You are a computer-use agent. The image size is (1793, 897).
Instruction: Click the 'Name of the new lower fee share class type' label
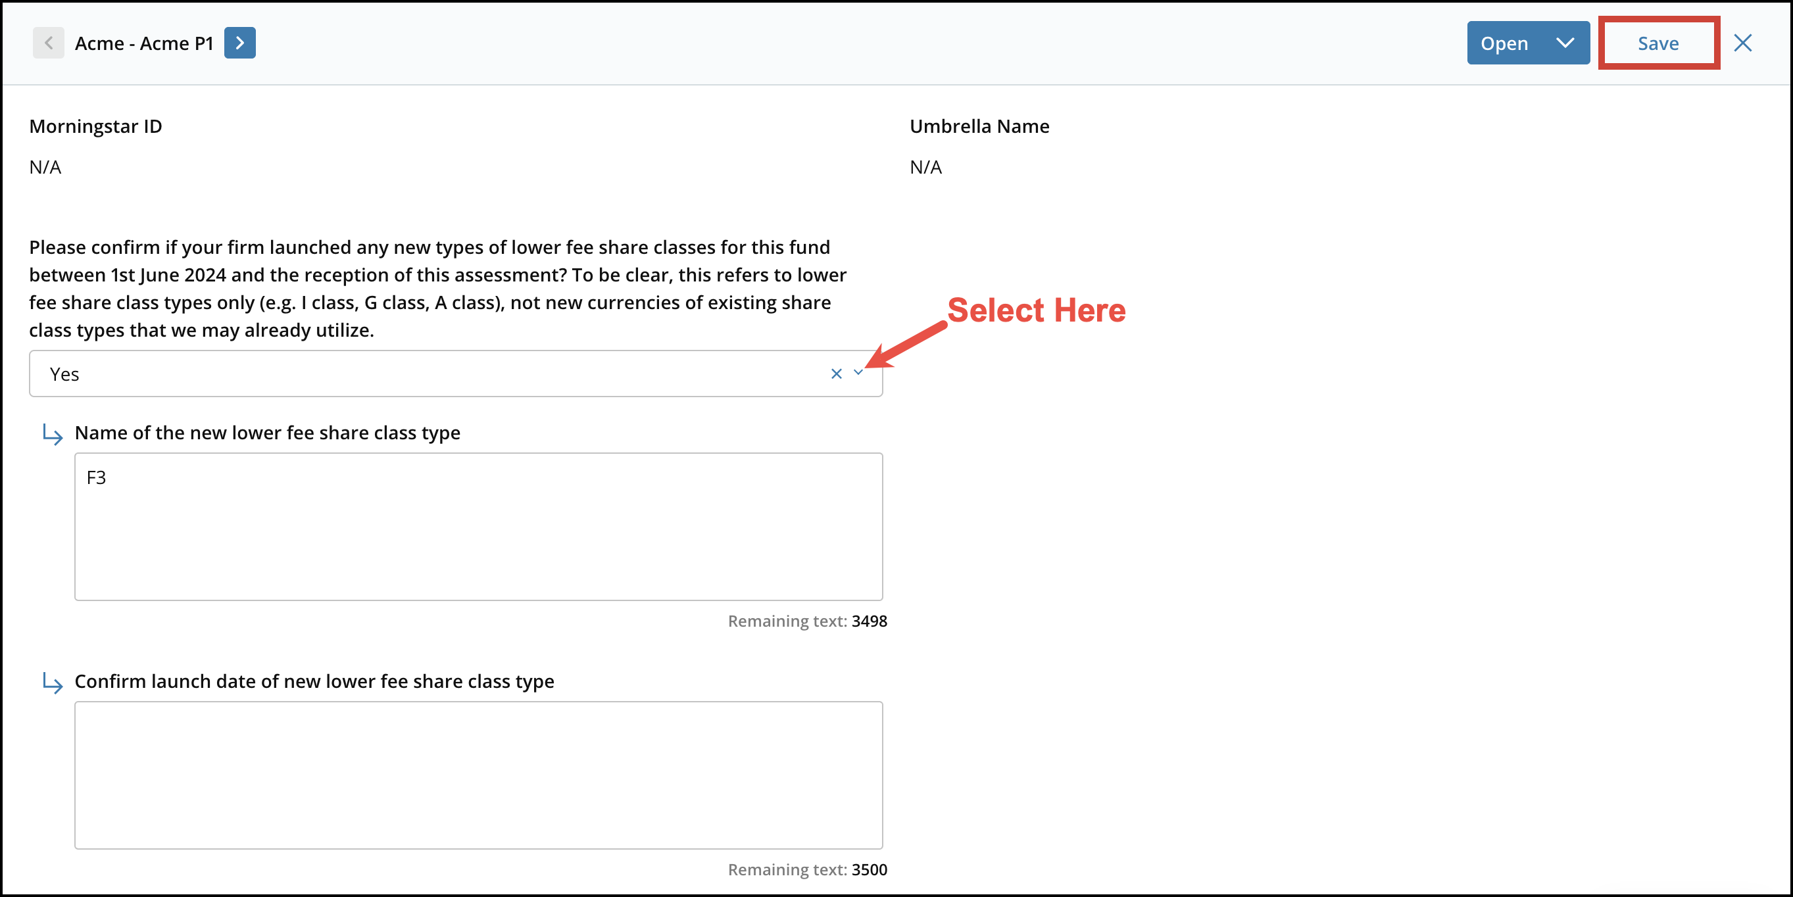point(267,433)
